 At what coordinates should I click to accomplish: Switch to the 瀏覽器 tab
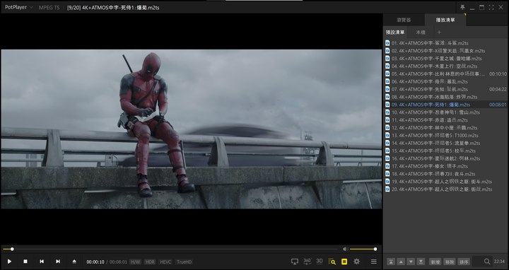[404, 20]
